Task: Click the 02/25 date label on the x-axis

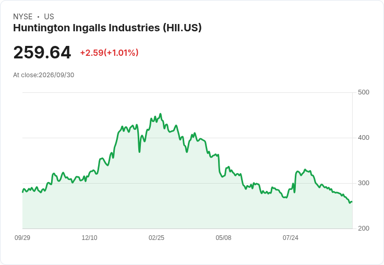Action: [x=157, y=237]
